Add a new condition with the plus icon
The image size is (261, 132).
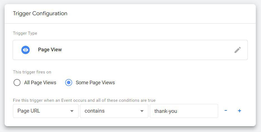point(239,111)
